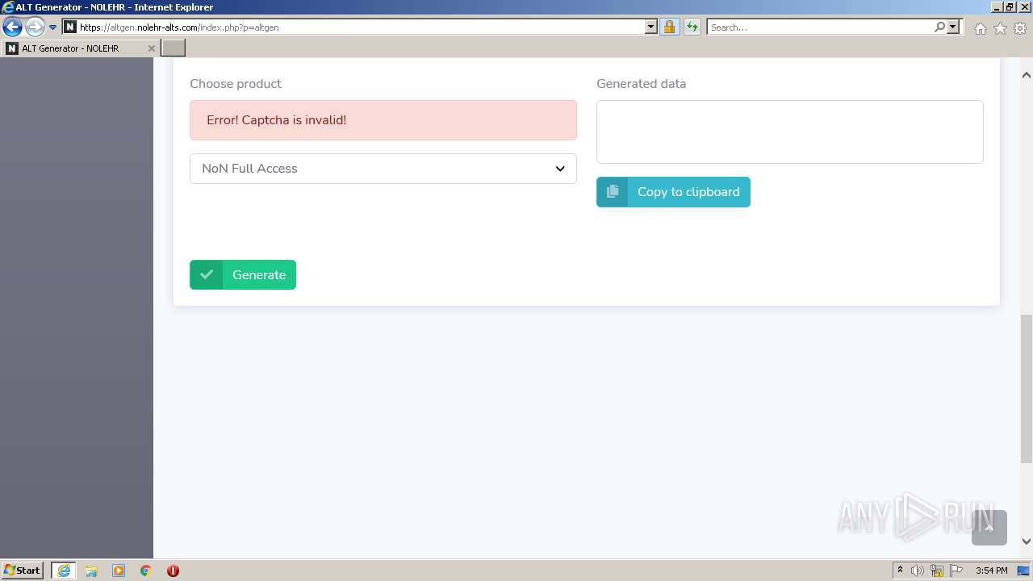Minimize the Internet Explorer window
This screenshot has height=581, width=1033.
[x=997, y=7]
